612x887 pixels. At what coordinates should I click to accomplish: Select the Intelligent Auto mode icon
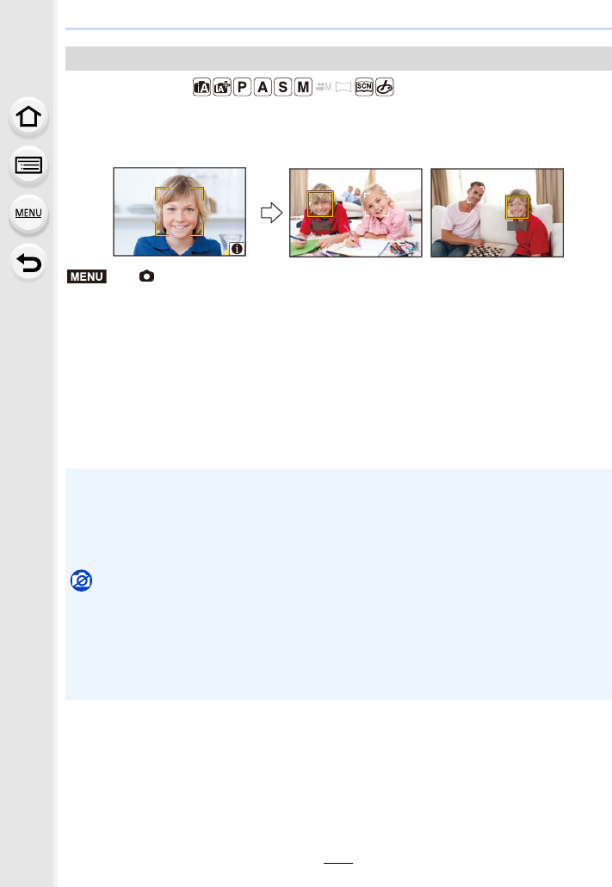click(x=202, y=87)
